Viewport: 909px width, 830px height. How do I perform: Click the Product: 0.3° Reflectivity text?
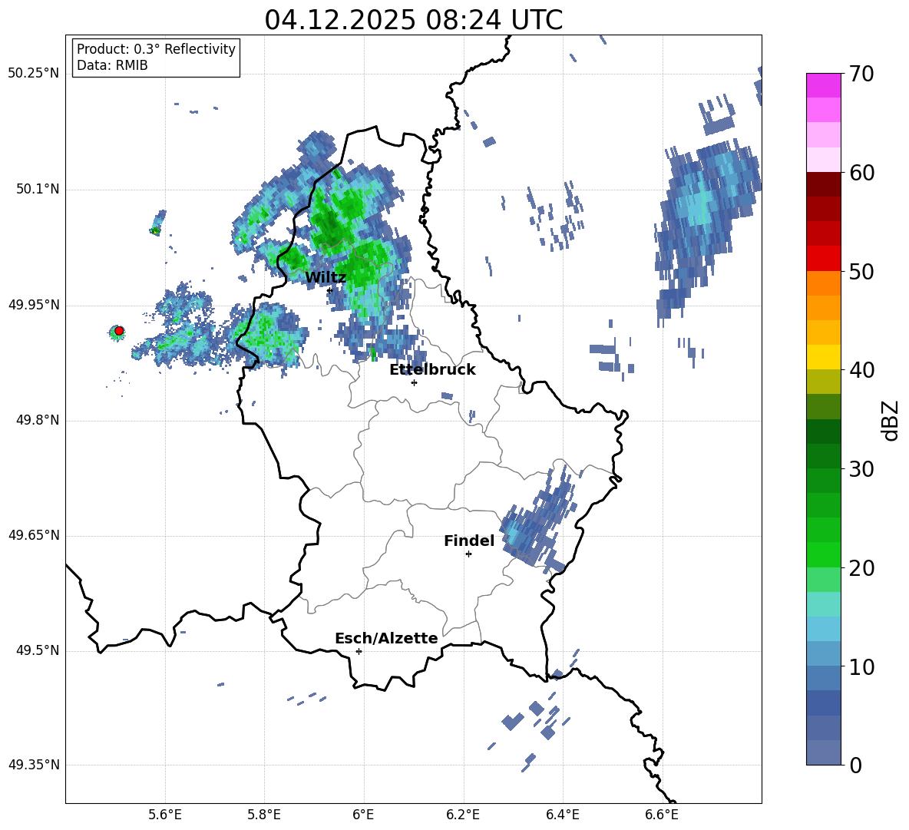click(156, 49)
